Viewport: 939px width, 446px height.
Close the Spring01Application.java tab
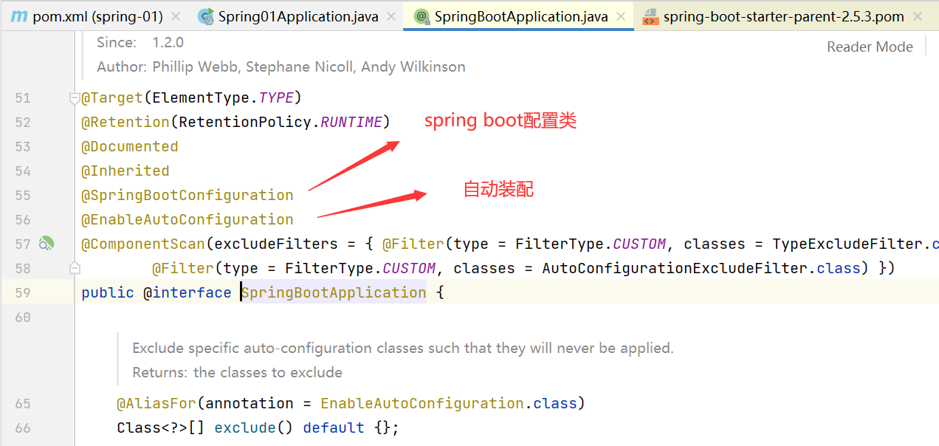tap(391, 16)
